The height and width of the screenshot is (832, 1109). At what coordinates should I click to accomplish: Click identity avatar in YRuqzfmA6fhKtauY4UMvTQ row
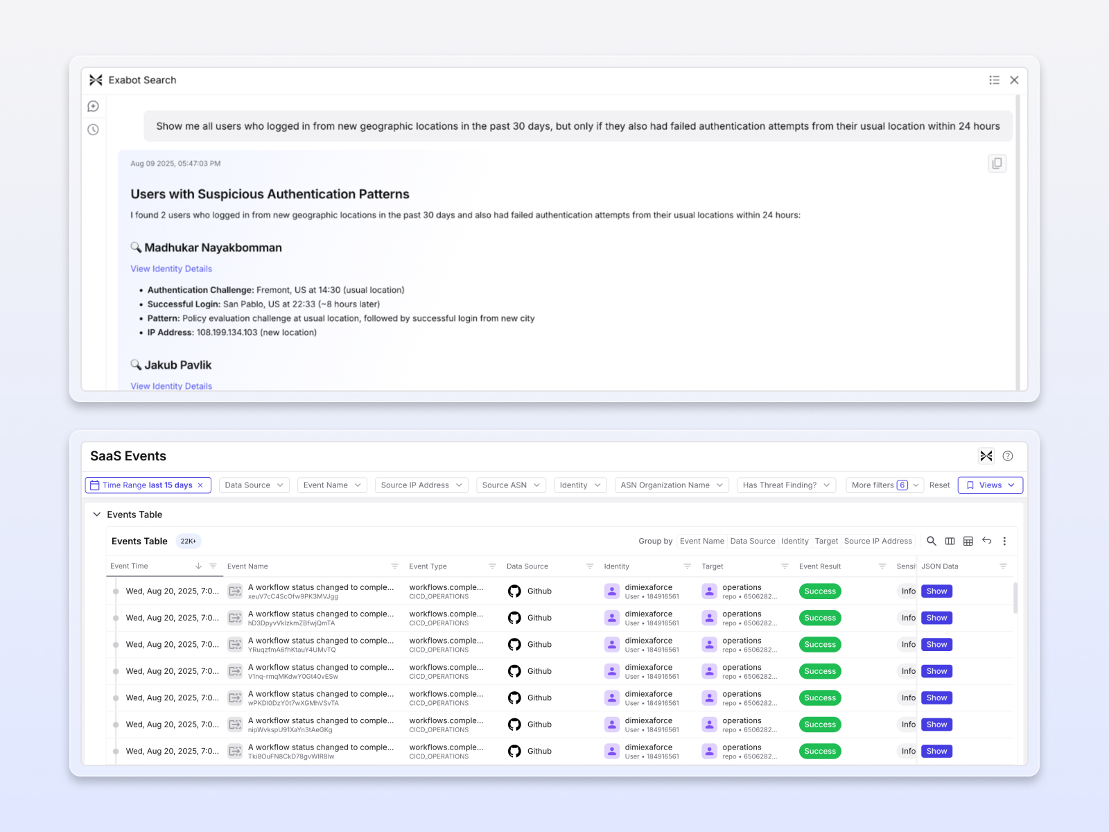pos(612,645)
